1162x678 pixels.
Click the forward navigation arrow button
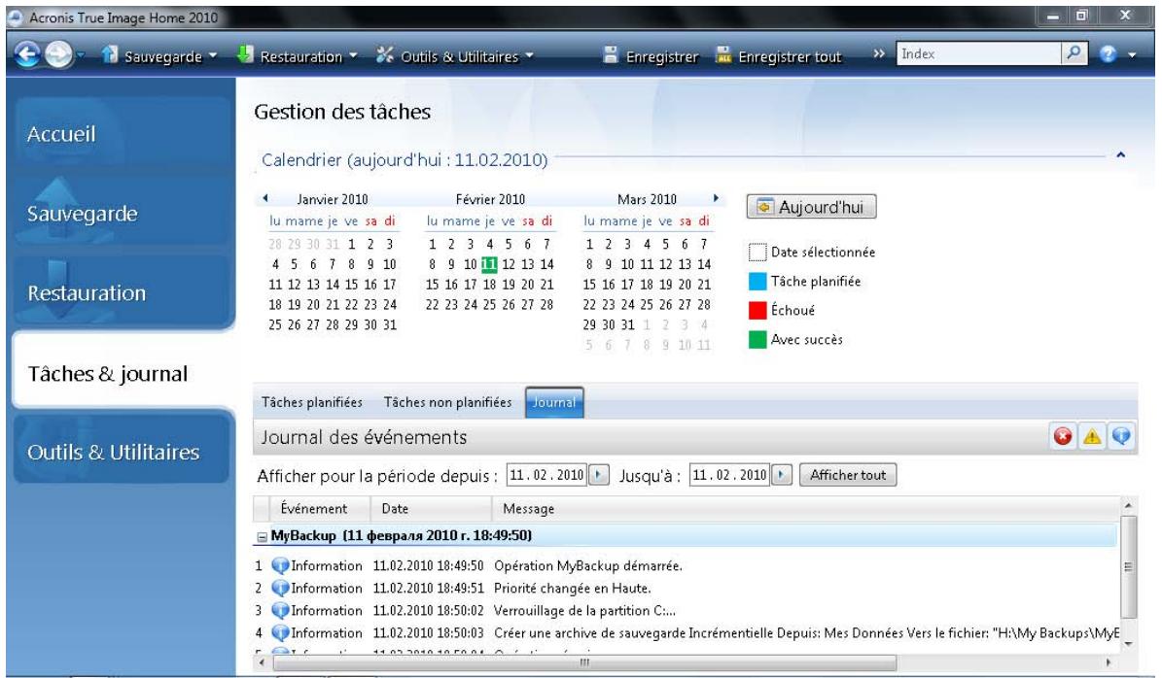58,54
